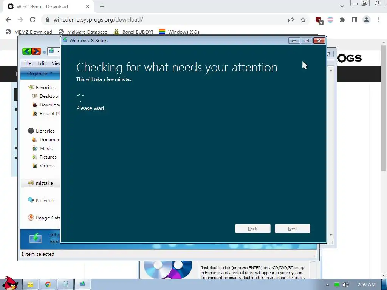The image size is (387, 290).
Task: Open the Windows ISOs bookmark
Action: 179,32
